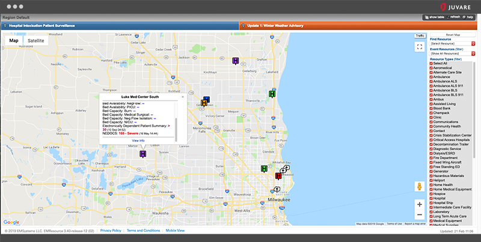
Task: Toggle the Hospital resource type checkbox
Action: (431, 198)
